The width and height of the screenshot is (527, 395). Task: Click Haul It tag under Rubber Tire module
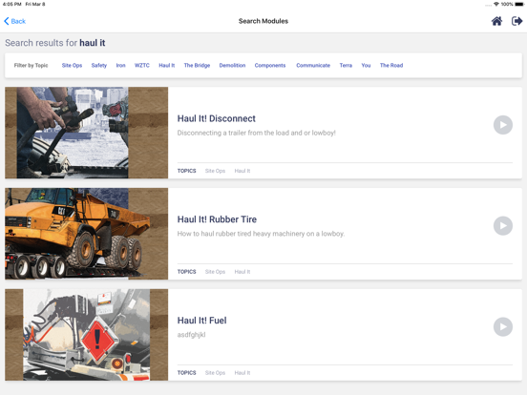(x=242, y=271)
